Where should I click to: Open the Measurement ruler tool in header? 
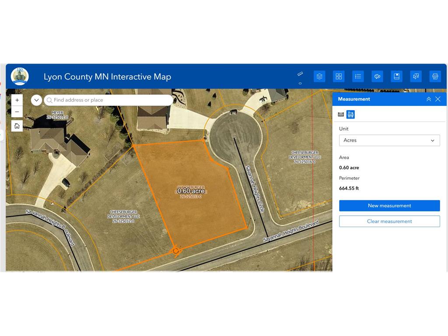[300, 73]
